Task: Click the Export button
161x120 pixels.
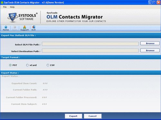Action: tap(73, 116)
